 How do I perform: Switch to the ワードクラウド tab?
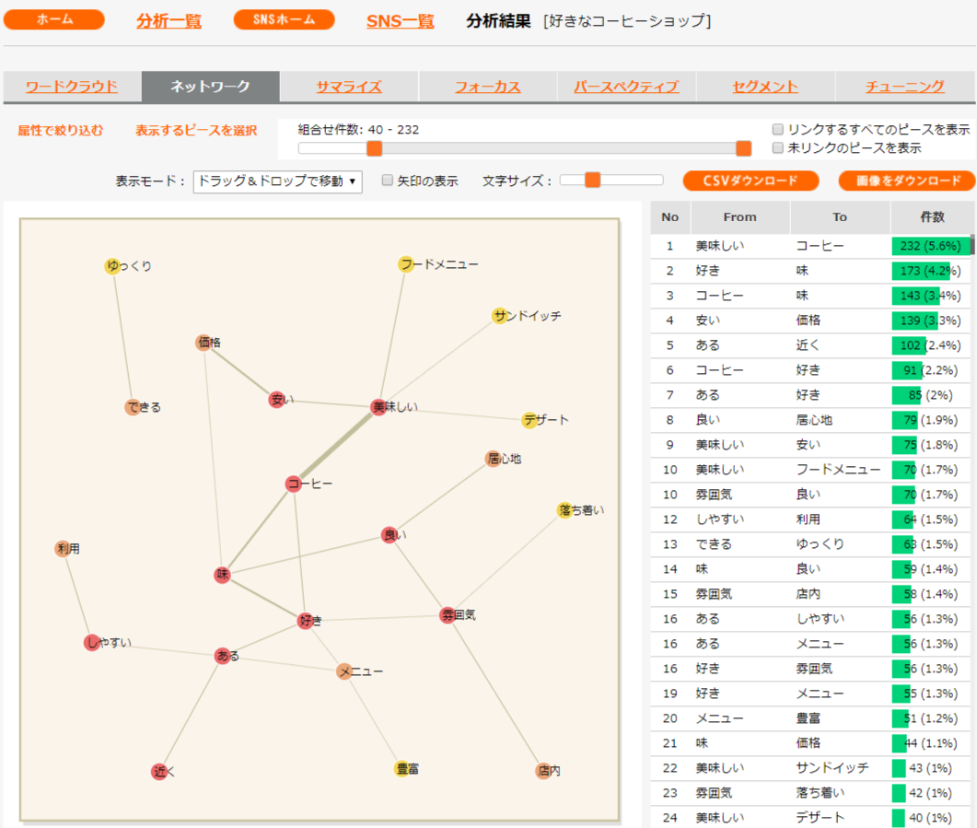coord(72,87)
